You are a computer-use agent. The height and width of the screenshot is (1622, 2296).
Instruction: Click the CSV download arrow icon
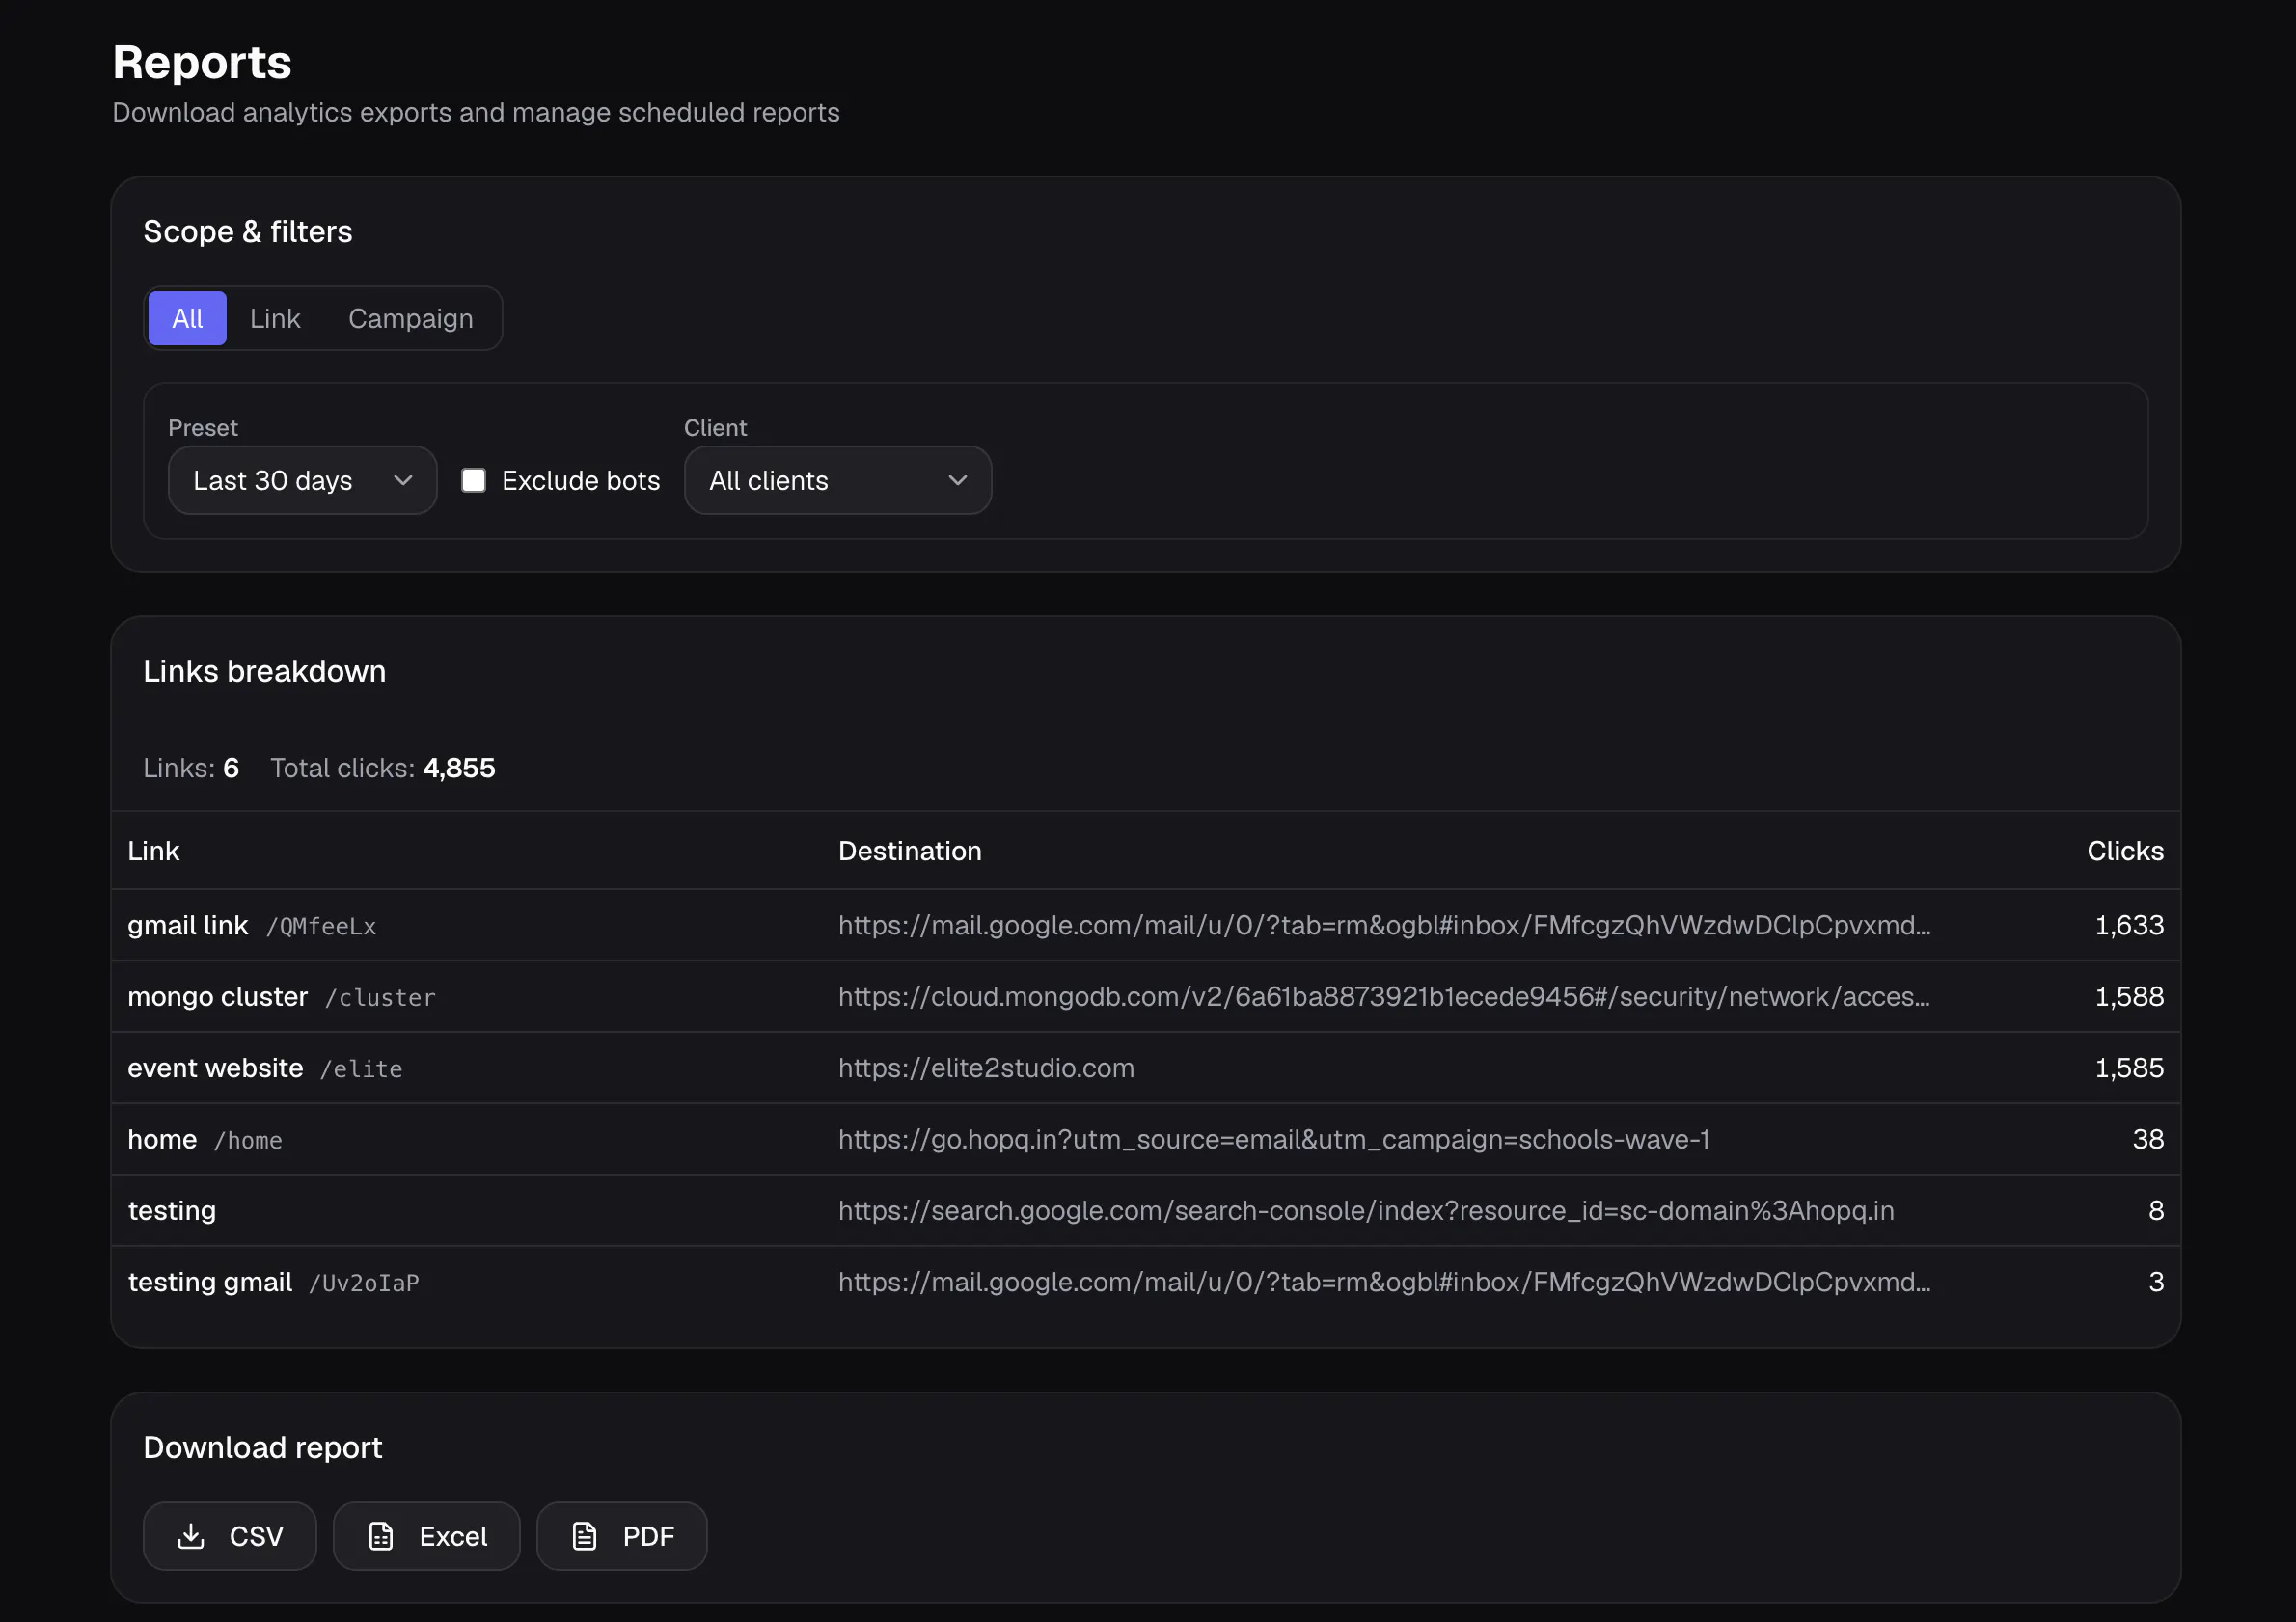click(191, 1536)
